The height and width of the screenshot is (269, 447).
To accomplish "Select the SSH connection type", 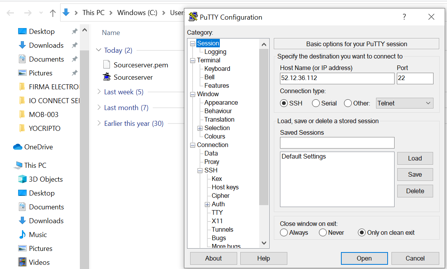I will 283,103.
